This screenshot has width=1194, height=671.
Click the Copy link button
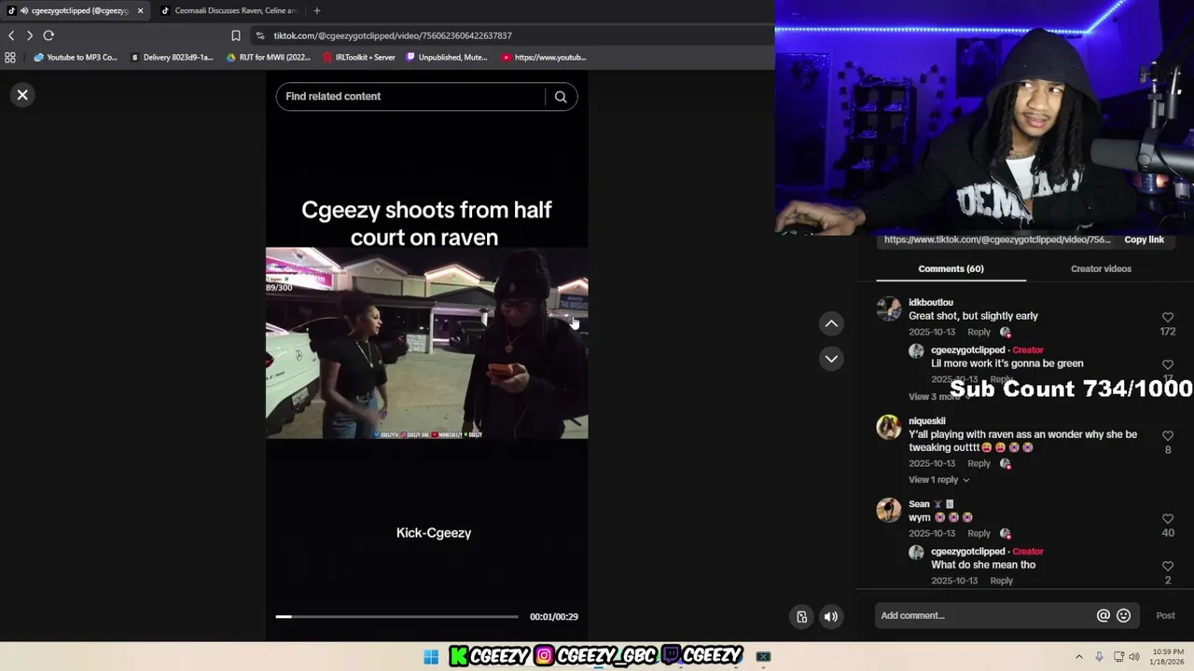pos(1144,240)
